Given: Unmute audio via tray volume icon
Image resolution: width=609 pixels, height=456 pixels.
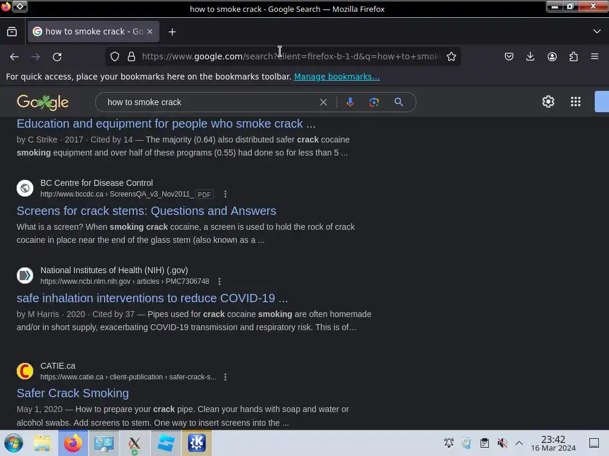Looking at the screenshot, I should pos(502,443).
